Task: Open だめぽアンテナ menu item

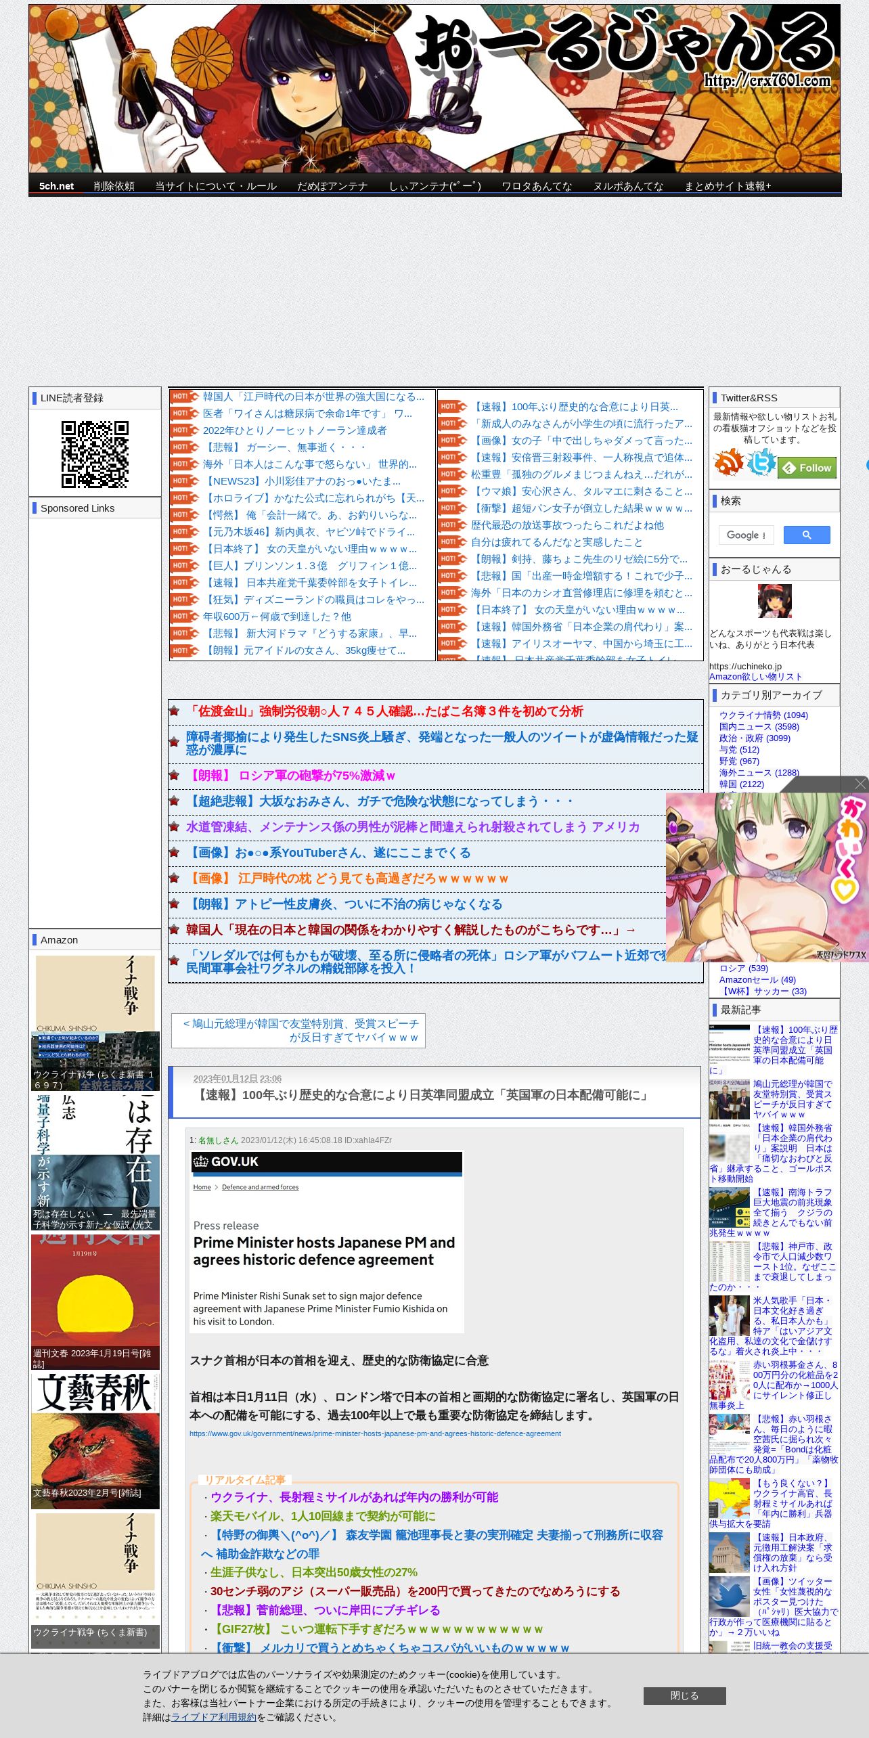Action: (x=332, y=186)
